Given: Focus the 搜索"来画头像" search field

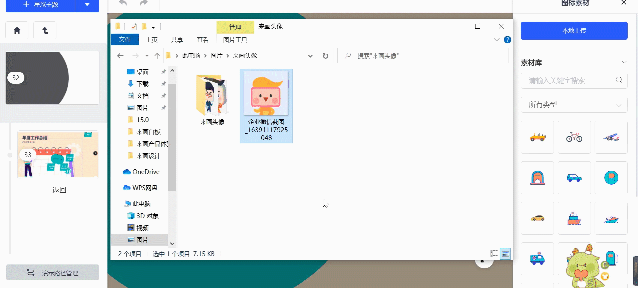Looking at the screenshot, I should point(423,56).
